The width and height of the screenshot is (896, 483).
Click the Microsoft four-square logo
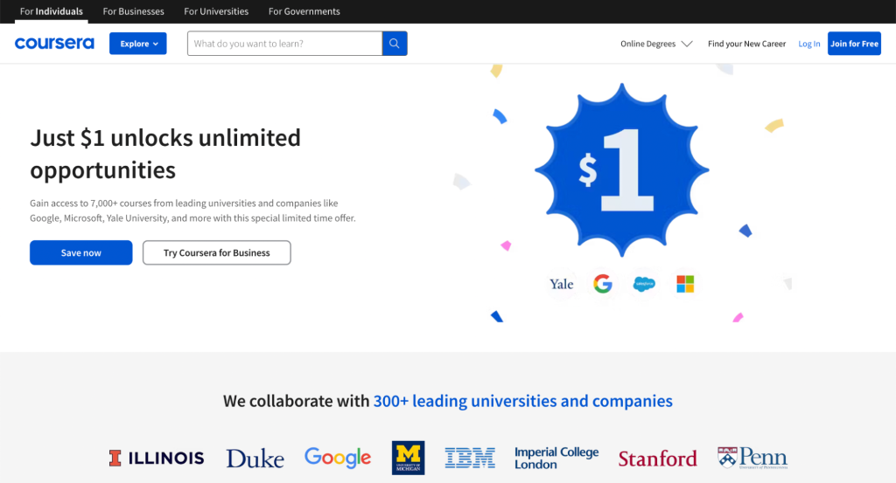(x=685, y=283)
